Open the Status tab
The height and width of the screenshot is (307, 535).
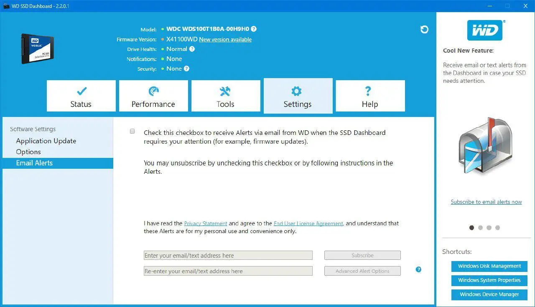(x=81, y=96)
